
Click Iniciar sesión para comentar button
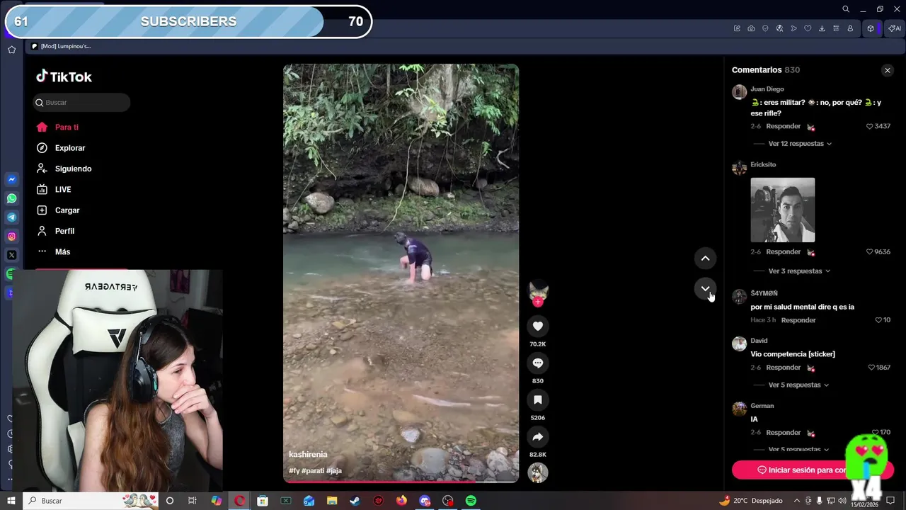click(x=813, y=470)
